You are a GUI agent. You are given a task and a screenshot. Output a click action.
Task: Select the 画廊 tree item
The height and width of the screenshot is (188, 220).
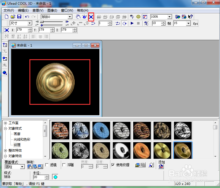[x=17, y=134]
